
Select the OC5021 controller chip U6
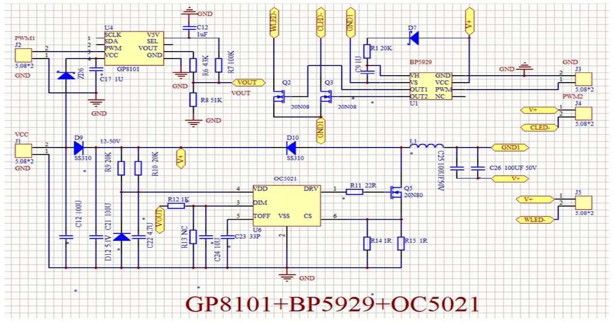(x=287, y=205)
